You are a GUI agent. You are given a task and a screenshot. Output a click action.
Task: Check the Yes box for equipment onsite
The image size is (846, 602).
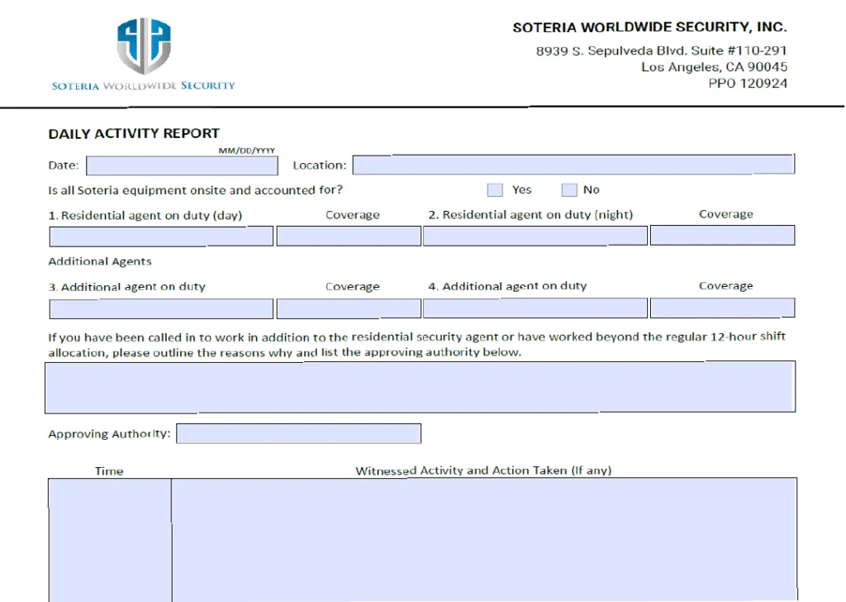pyautogui.click(x=495, y=190)
